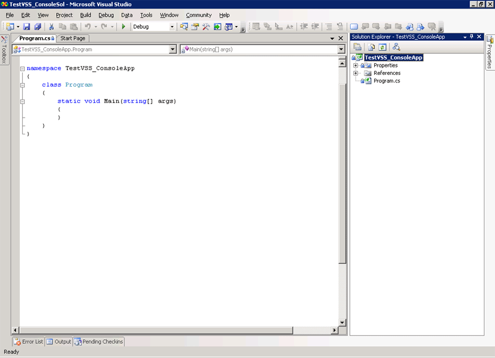Click the Paste toolbar icon
This screenshot has width=495, height=358.
[x=74, y=27]
